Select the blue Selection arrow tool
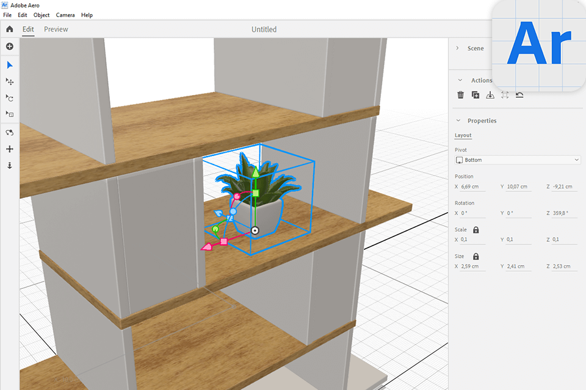The image size is (586, 390). (x=9, y=65)
